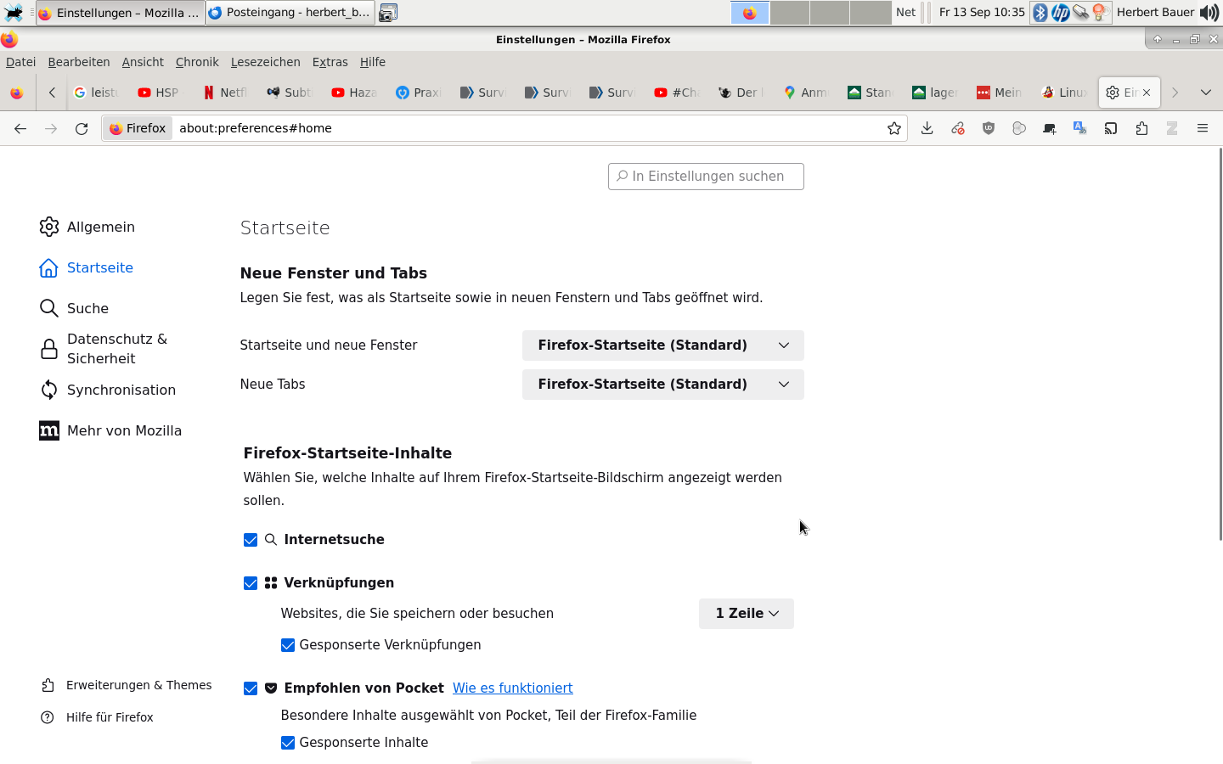This screenshot has height=764, width=1223.
Task: Toggle the Empfohlen von Pocket checkbox
Action: 251,688
